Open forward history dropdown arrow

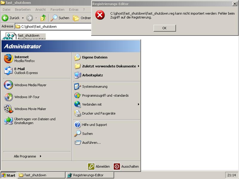tap(36, 18)
